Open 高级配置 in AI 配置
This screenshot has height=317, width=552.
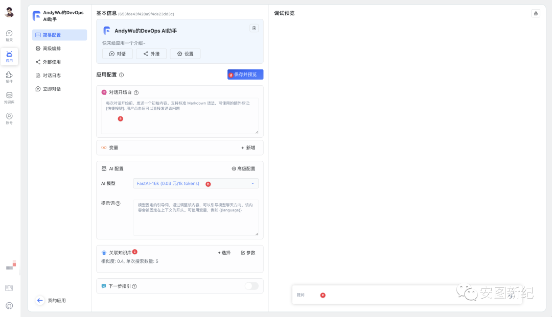(x=243, y=168)
